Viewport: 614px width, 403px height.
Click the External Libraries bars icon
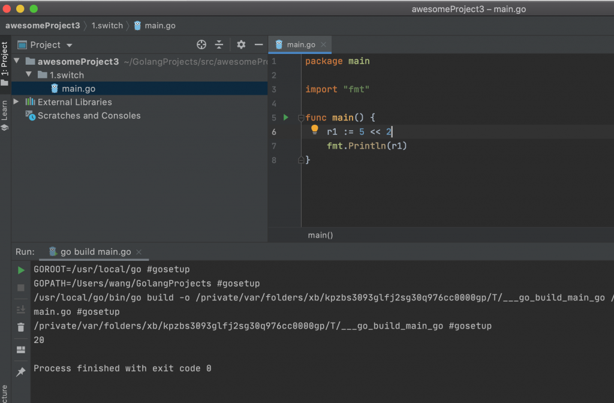[x=30, y=102]
